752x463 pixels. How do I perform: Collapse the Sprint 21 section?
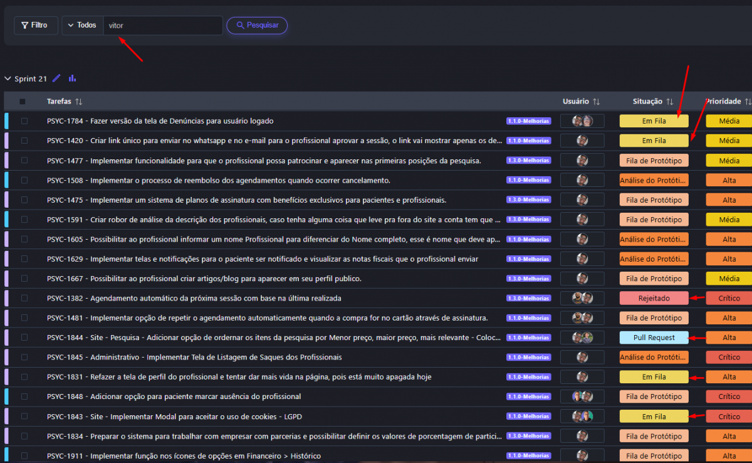click(x=8, y=79)
